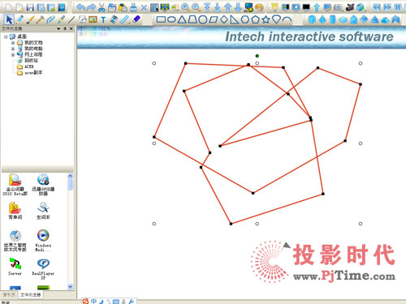Click the scissors cut icon
Viewport: 406px width, 304px height.
101,7
